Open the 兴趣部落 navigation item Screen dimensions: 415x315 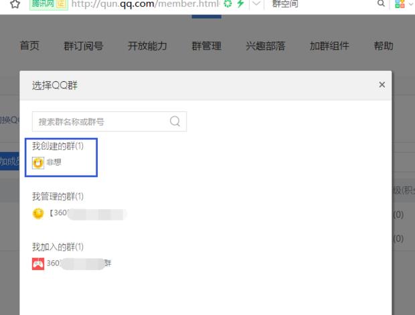coord(266,46)
